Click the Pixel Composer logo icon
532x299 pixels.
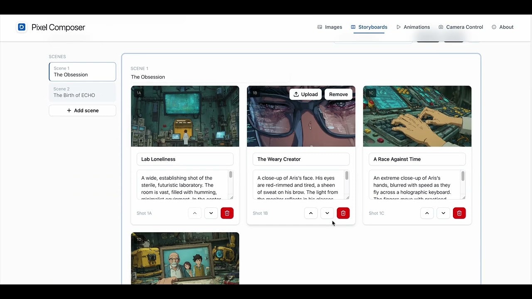coord(22,27)
